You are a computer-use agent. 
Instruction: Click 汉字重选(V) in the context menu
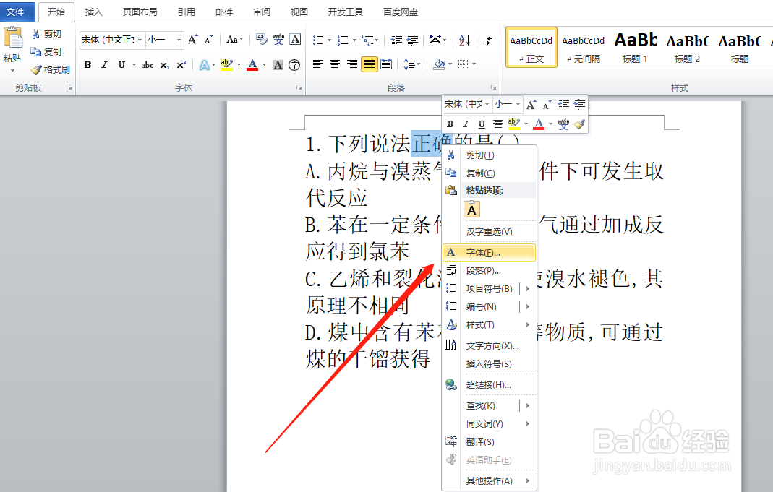pyautogui.click(x=489, y=232)
